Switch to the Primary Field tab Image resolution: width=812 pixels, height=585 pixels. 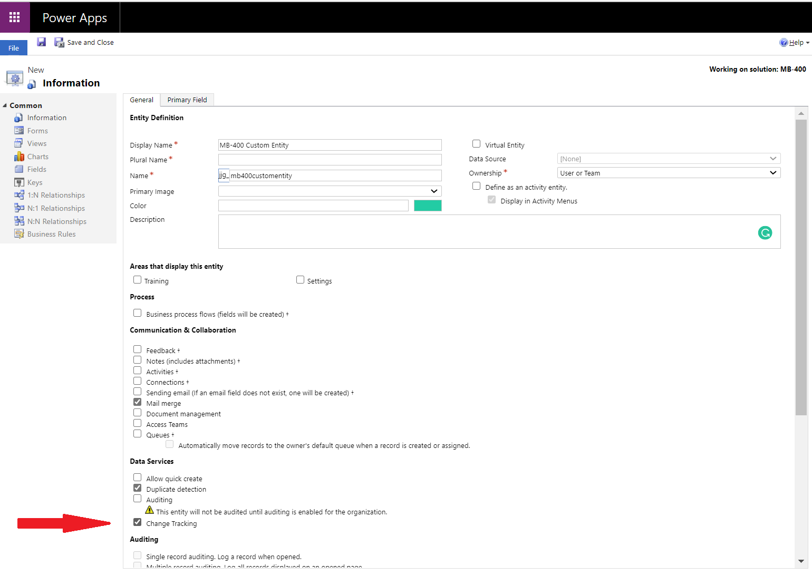point(187,100)
